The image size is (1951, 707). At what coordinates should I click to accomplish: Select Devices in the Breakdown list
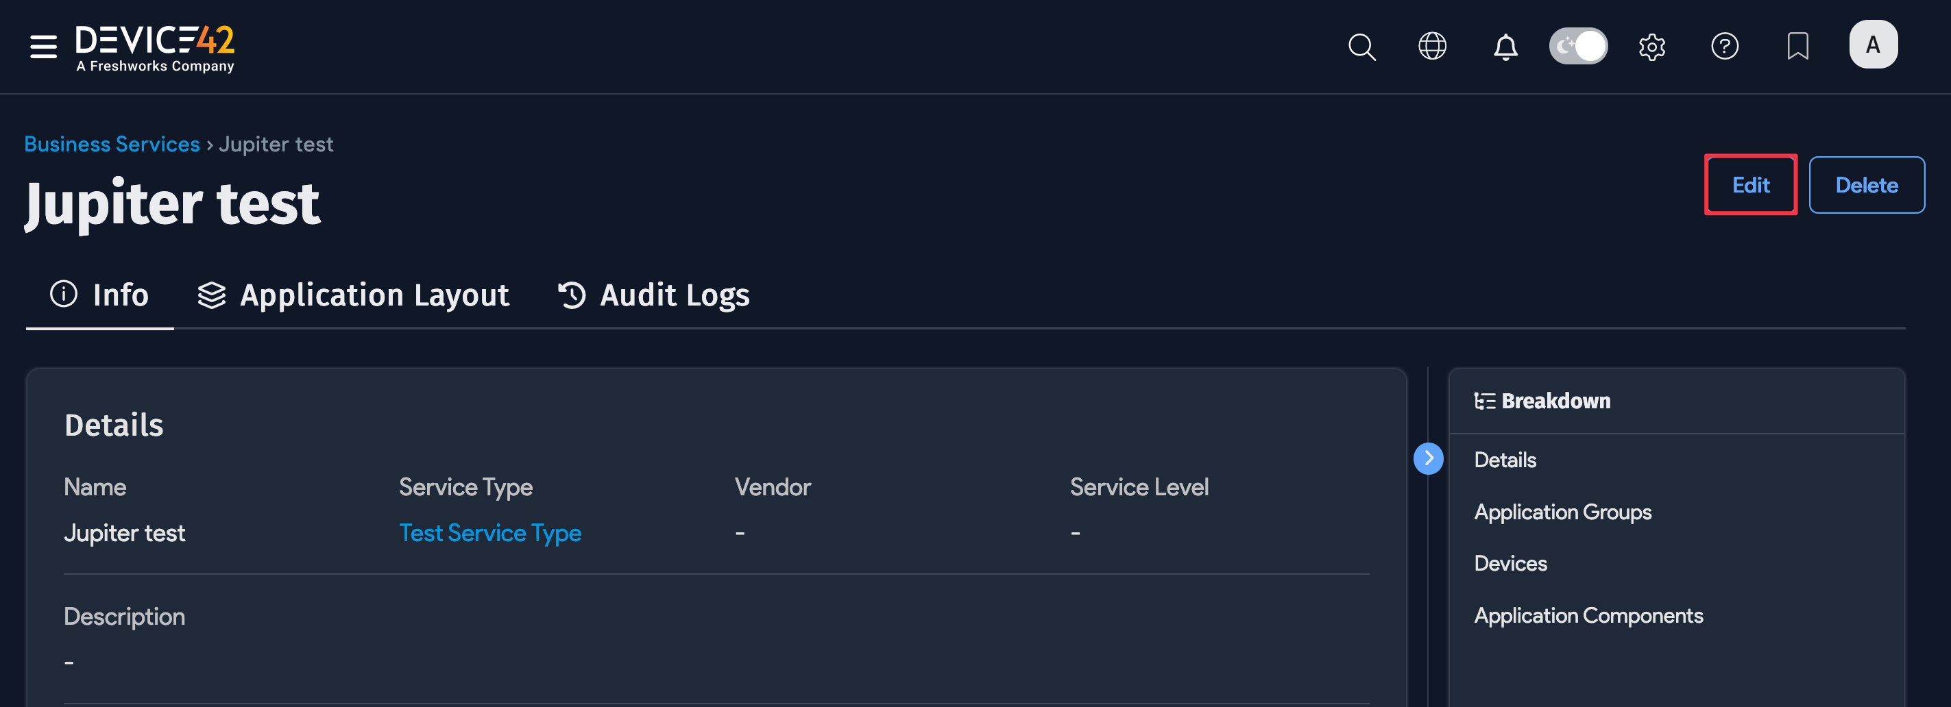tap(1510, 562)
